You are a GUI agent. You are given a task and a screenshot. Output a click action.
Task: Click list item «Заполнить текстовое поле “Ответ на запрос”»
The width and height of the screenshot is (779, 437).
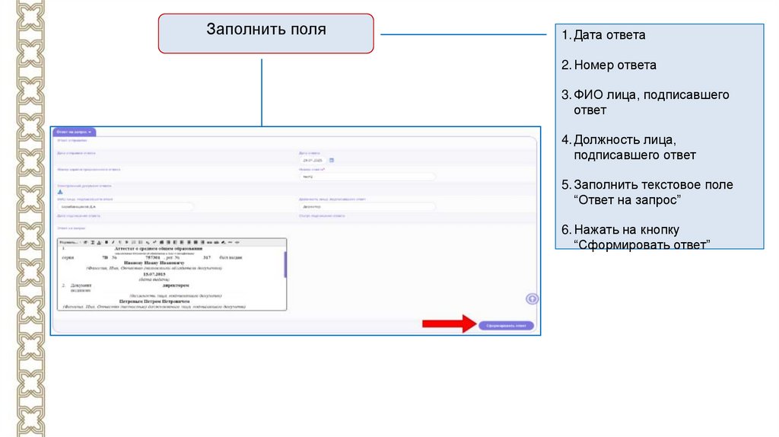point(653,192)
